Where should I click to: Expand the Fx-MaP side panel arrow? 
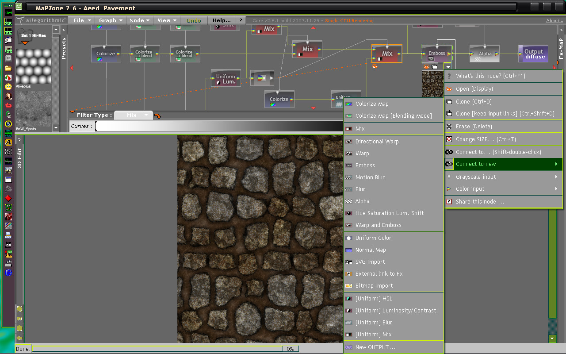pos(561,30)
